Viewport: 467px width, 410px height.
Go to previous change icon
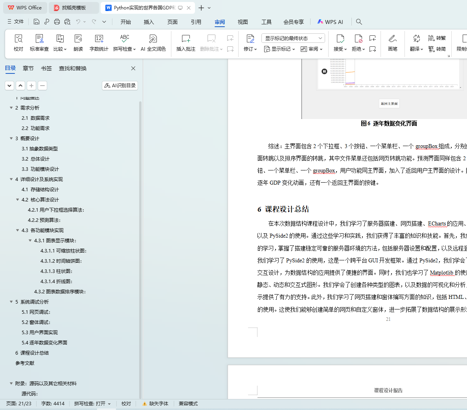click(x=372, y=38)
